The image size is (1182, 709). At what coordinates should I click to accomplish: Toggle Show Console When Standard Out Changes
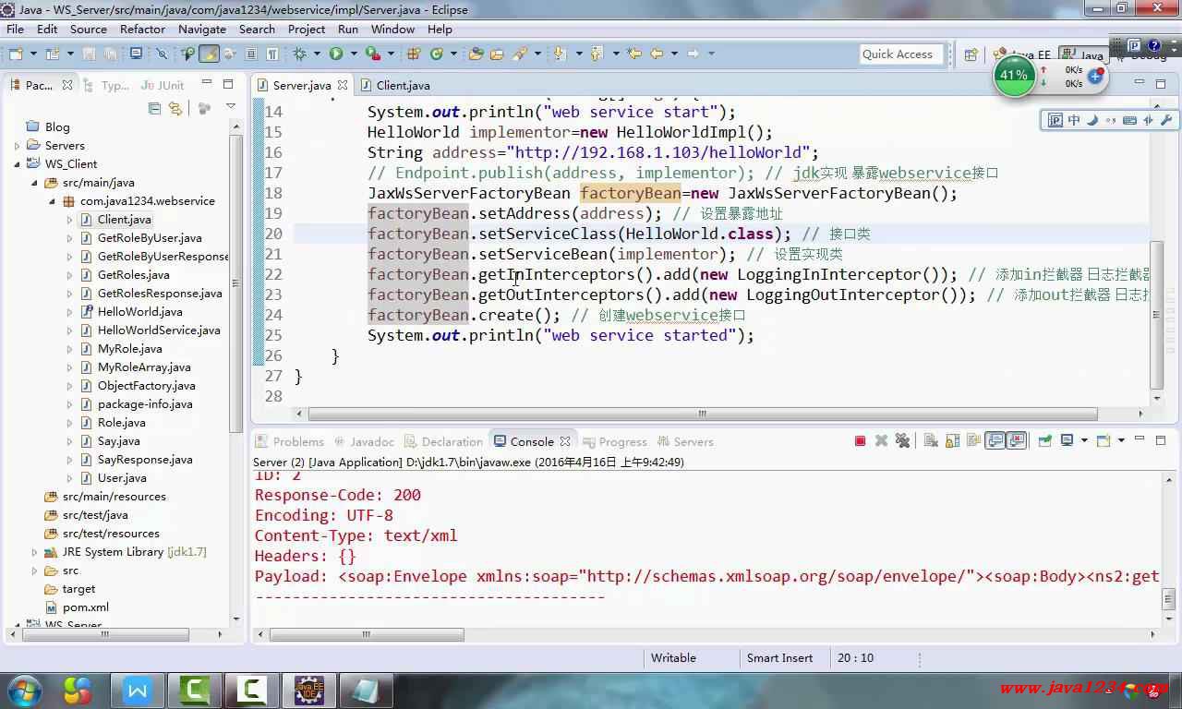tap(995, 441)
